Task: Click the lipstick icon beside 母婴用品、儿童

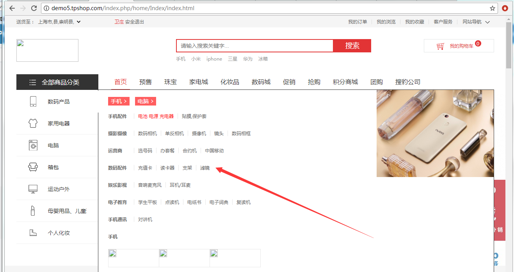Action: coord(33,211)
